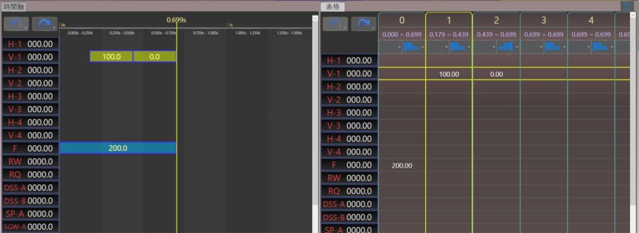Image resolution: width=639 pixels, height=233 pixels.
Task: Select the blue 200.0 block on F track
Action: pos(118,148)
